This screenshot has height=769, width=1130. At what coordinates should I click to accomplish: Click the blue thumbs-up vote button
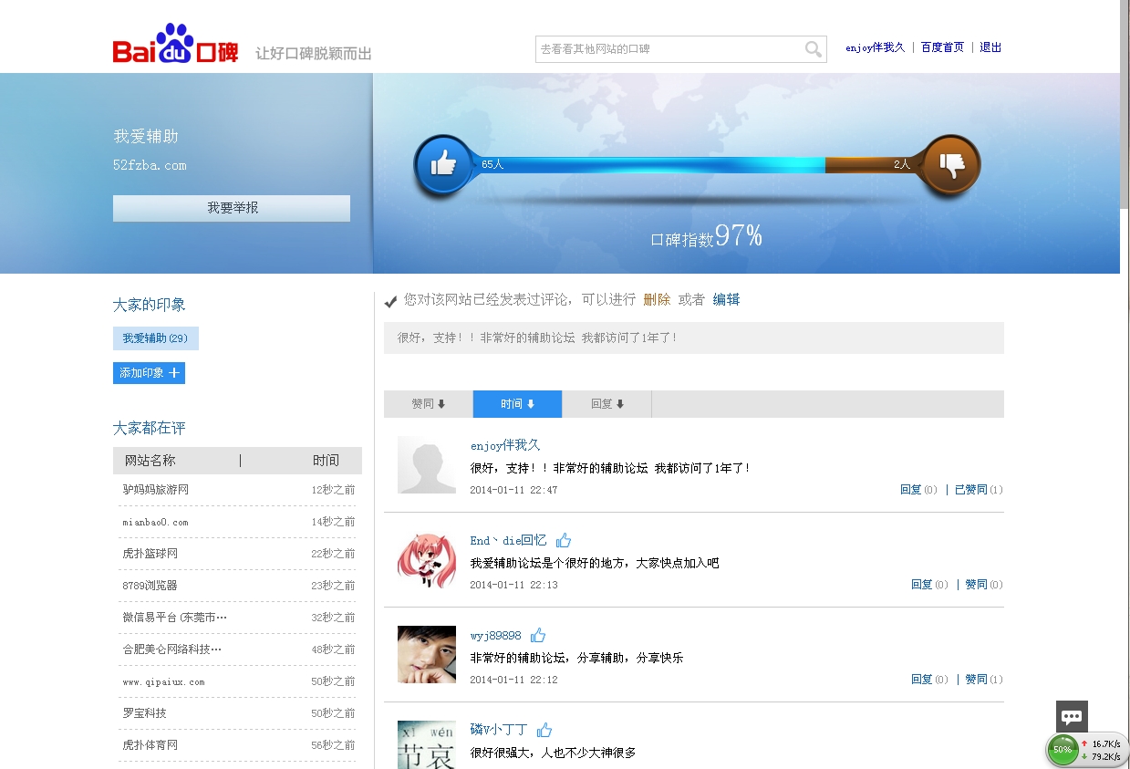(x=443, y=165)
